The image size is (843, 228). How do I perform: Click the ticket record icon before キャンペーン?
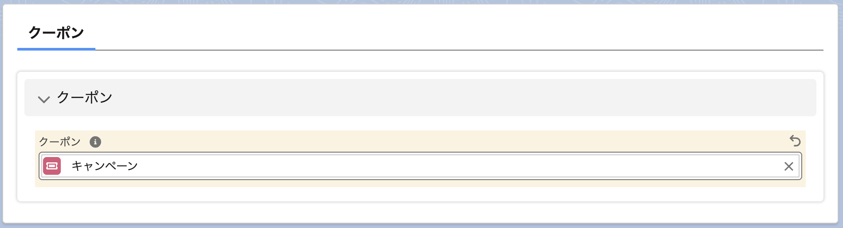(x=52, y=166)
